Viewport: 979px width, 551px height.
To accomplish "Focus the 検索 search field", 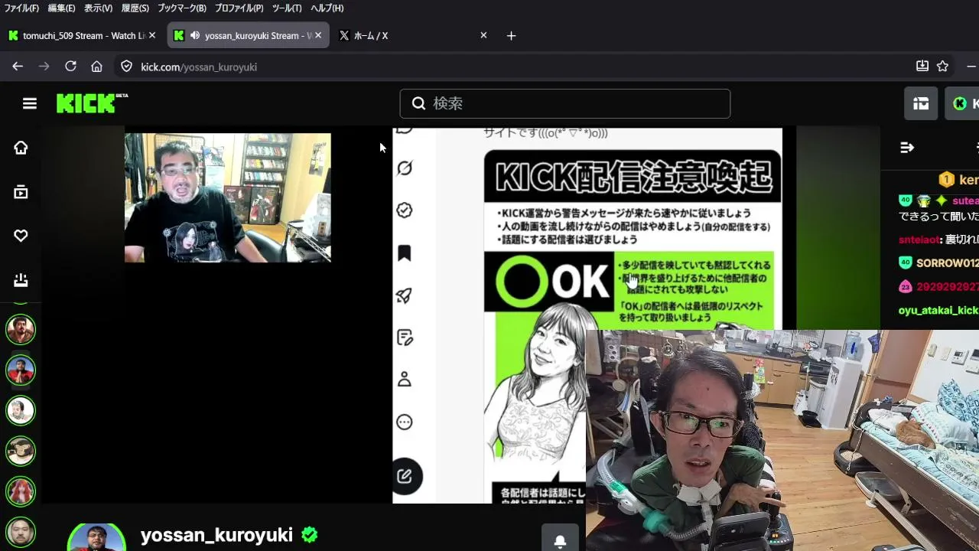I will click(565, 103).
